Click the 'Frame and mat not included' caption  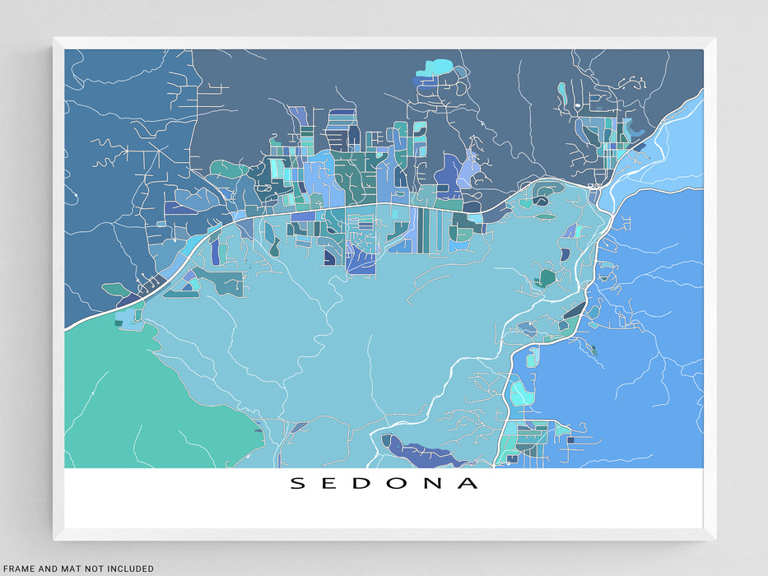(x=77, y=569)
